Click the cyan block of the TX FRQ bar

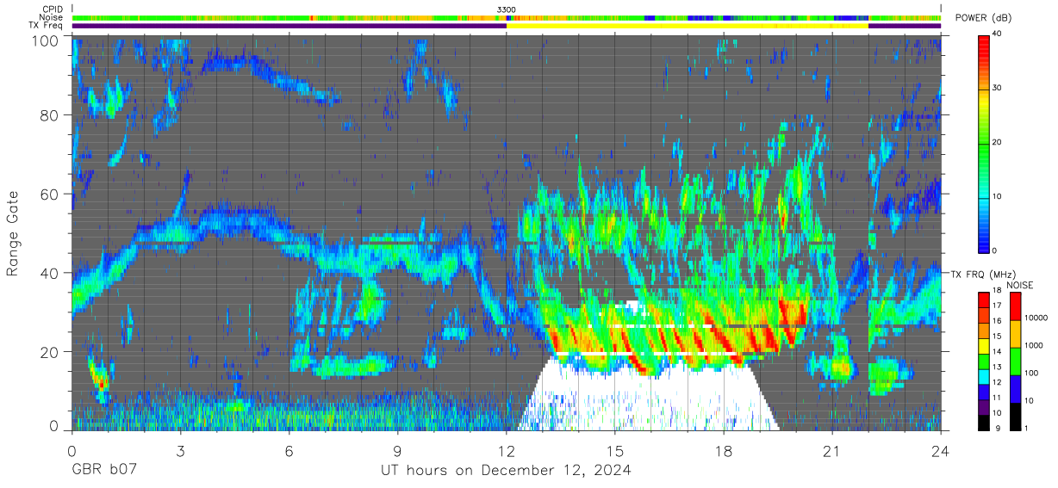click(984, 375)
